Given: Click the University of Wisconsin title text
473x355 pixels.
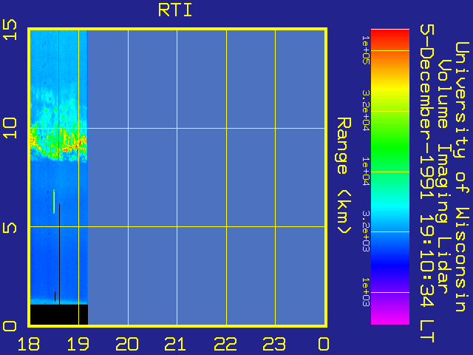Looking at the screenshot, I should click(461, 177).
